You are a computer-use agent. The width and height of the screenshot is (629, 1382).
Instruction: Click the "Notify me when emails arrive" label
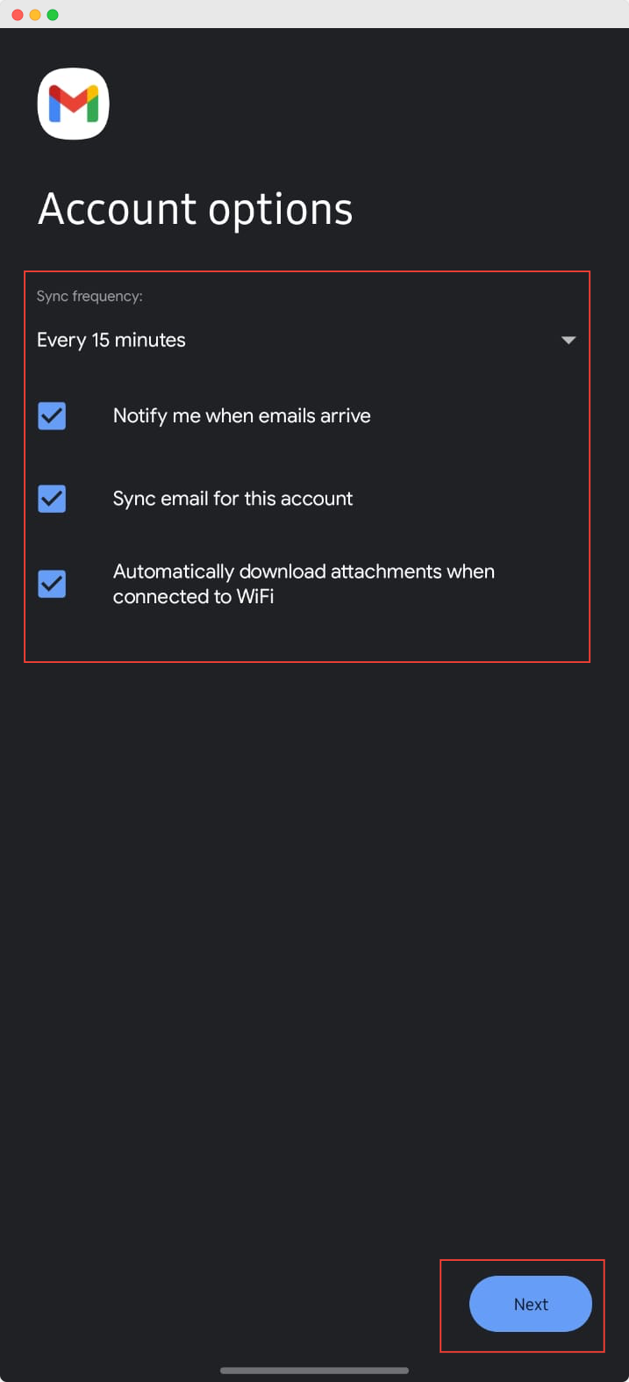pos(241,415)
